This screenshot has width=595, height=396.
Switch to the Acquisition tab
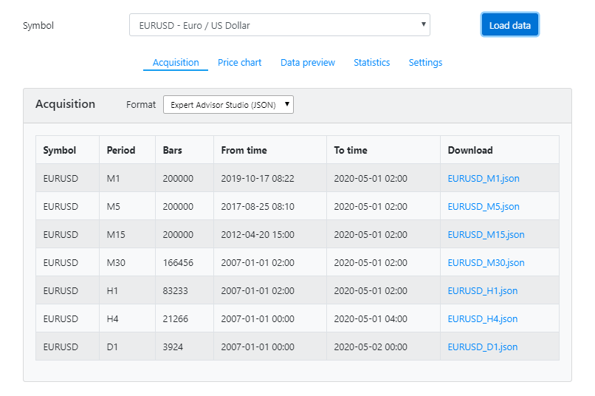pyautogui.click(x=176, y=63)
